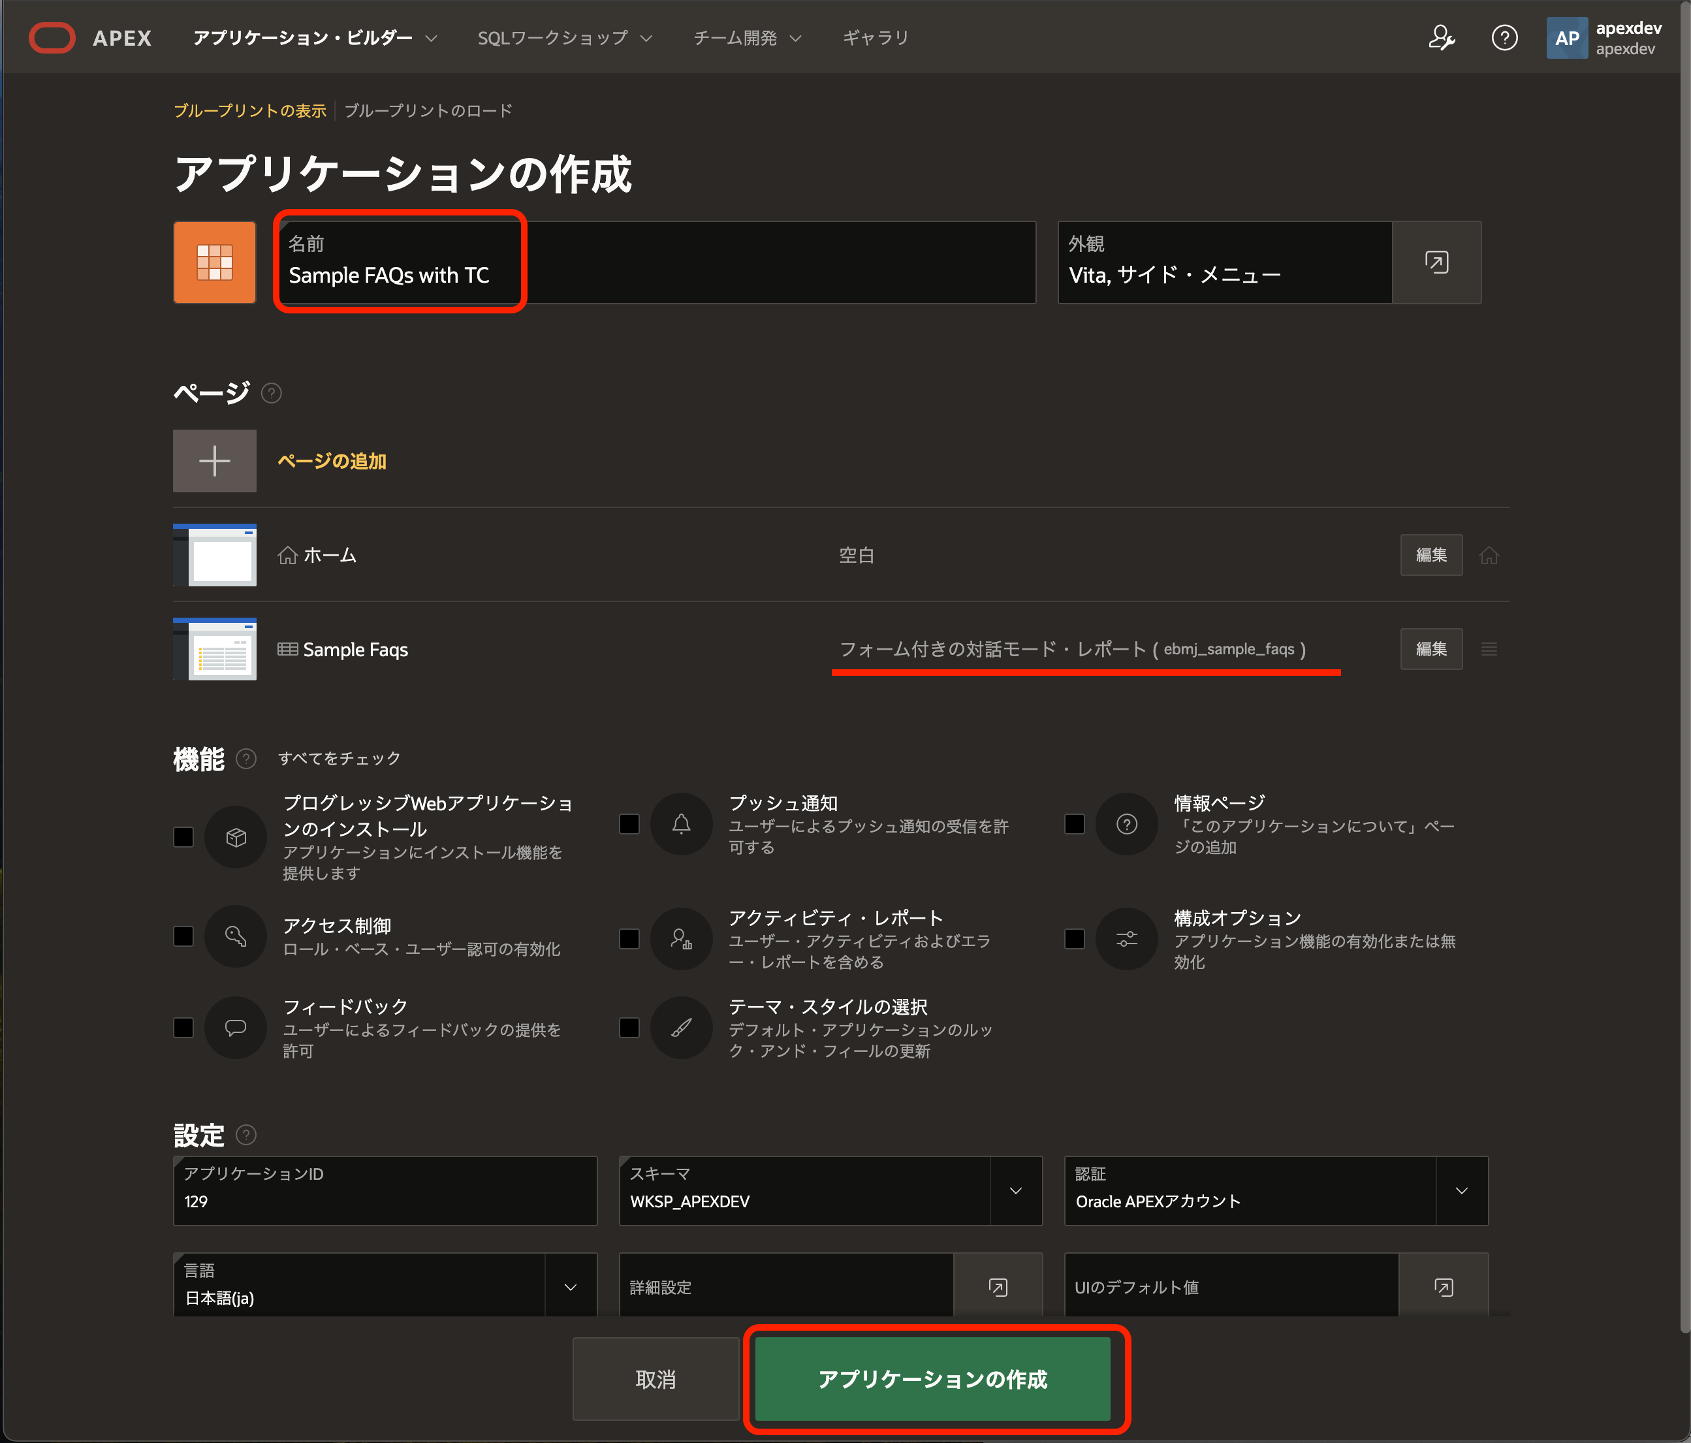The width and height of the screenshot is (1691, 1443).
Task: Open the help question-mark menu in header
Action: pos(1504,38)
